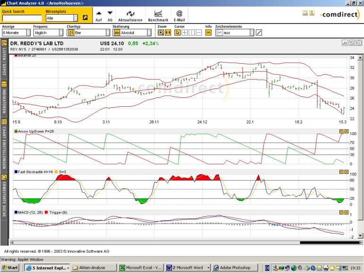This screenshot has width=364, height=273.
Task: Open the Charttyp Bar dropdown
Action: (x=87, y=33)
